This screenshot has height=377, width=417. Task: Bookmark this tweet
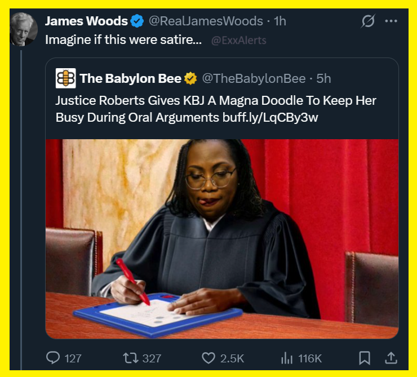tap(365, 358)
